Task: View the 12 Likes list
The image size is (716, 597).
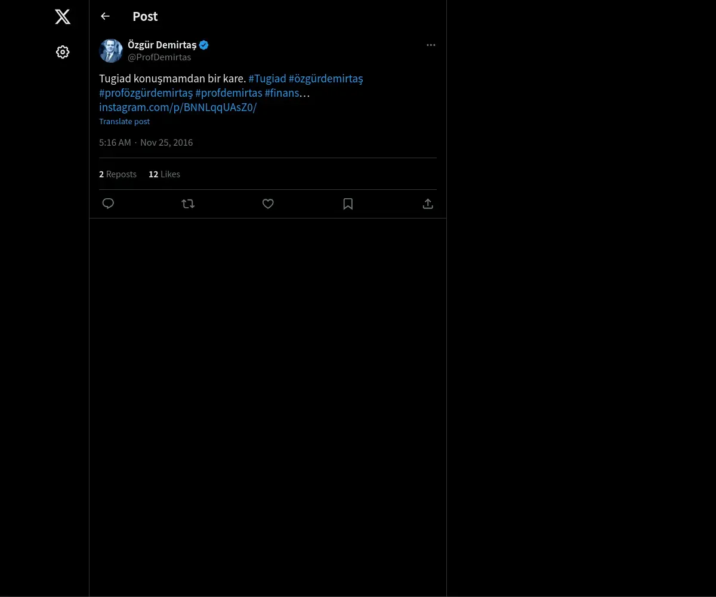Action: pos(164,174)
